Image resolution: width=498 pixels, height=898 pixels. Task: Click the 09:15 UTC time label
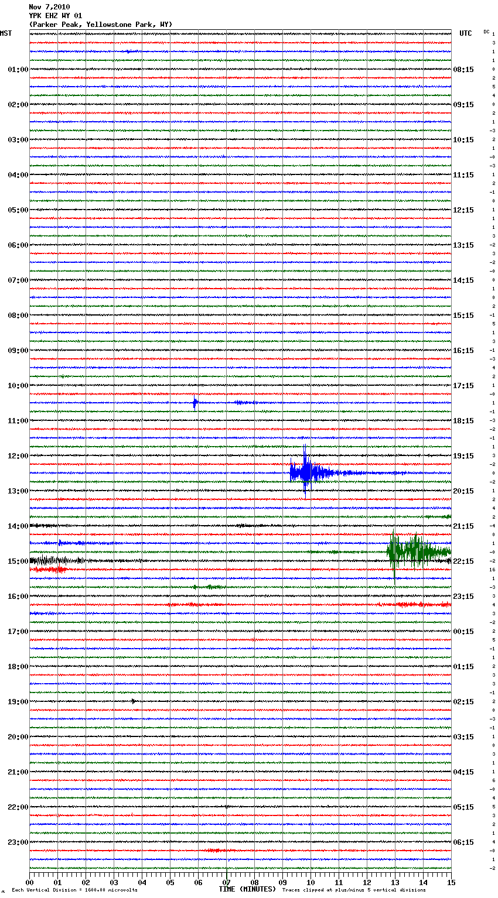pyautogui.click(x=463, y=105)
